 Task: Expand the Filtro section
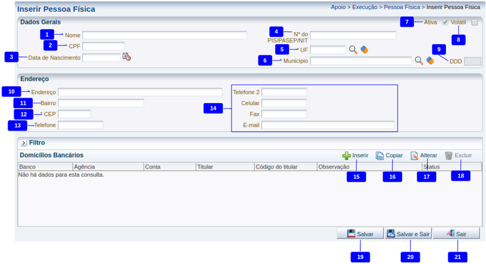(x=24, y=143)
